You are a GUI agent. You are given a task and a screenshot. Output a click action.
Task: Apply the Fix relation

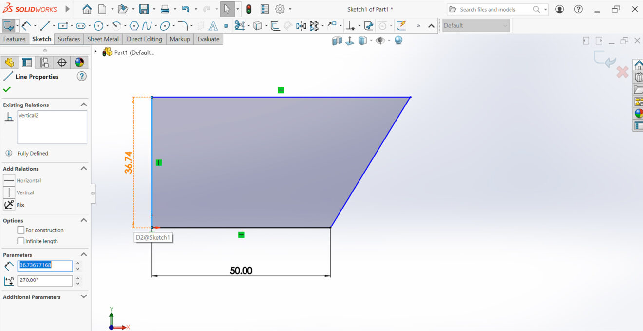(20, 205)
